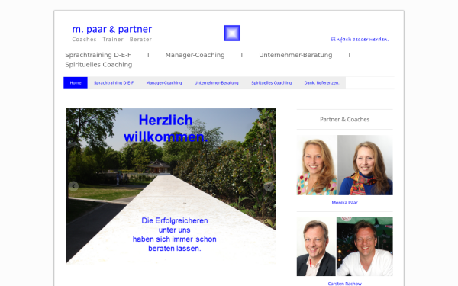Click Manager-Coaching header tagline text
This screenshot has height=286, width=458.
click(x=195, y=55)
